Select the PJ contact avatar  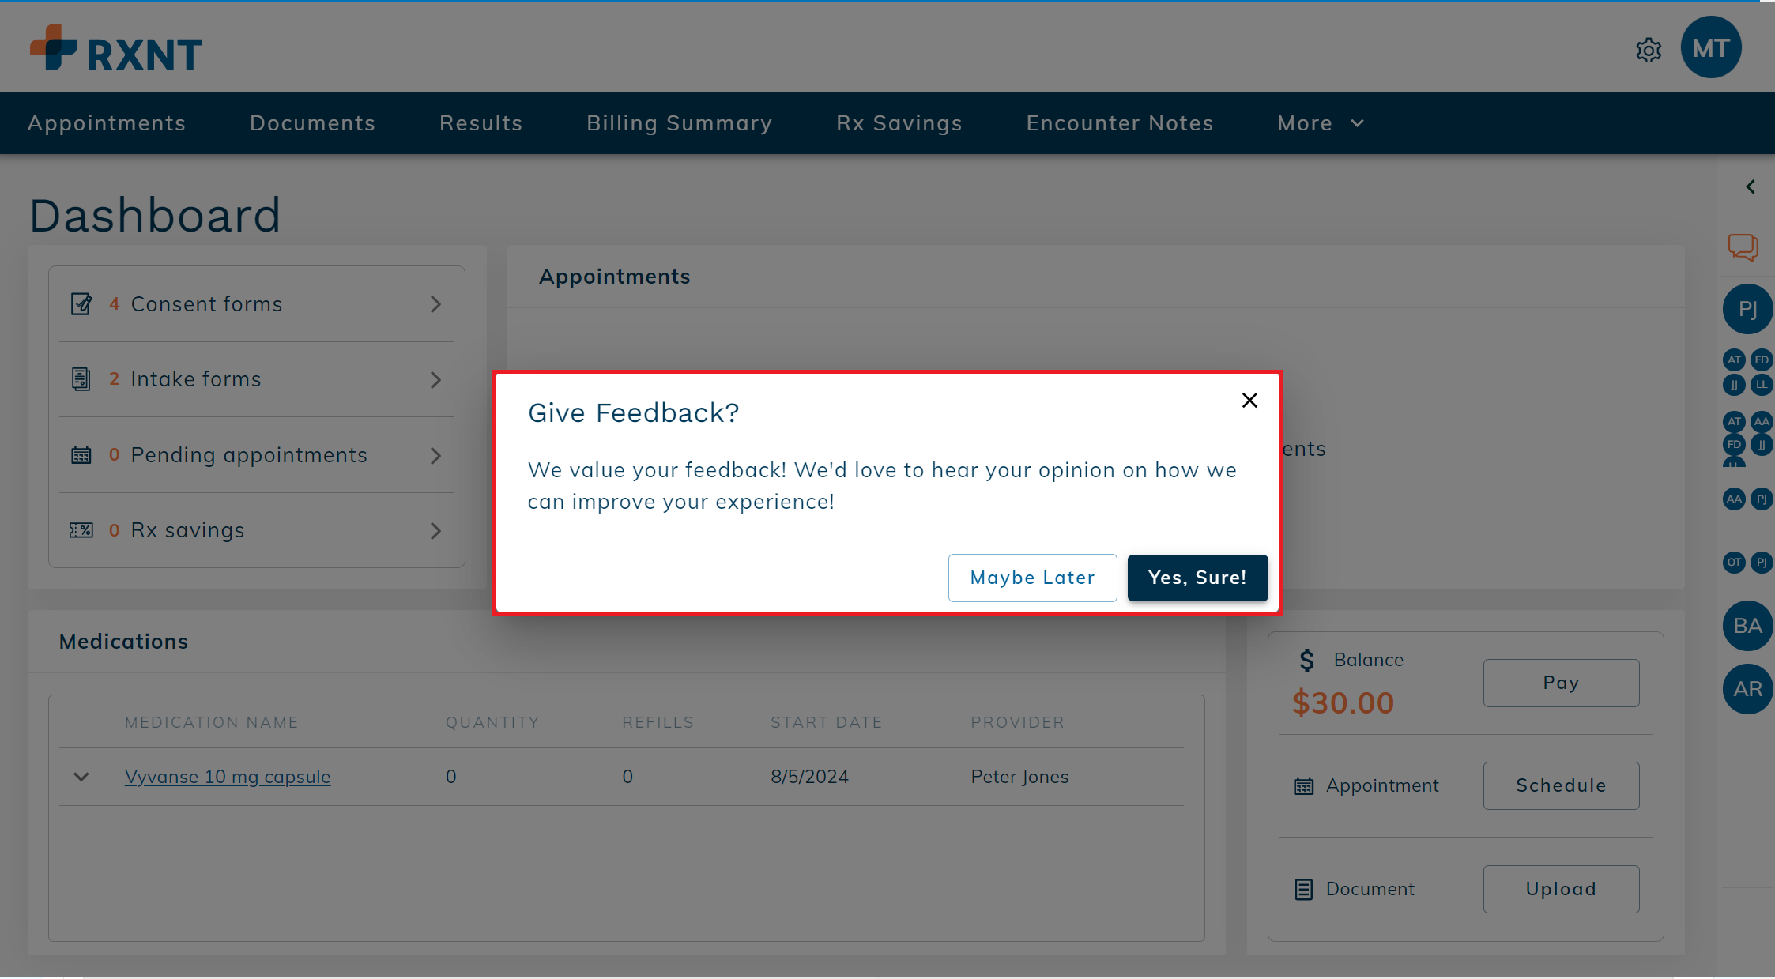pyautogui.click(x=1747, y=309)
